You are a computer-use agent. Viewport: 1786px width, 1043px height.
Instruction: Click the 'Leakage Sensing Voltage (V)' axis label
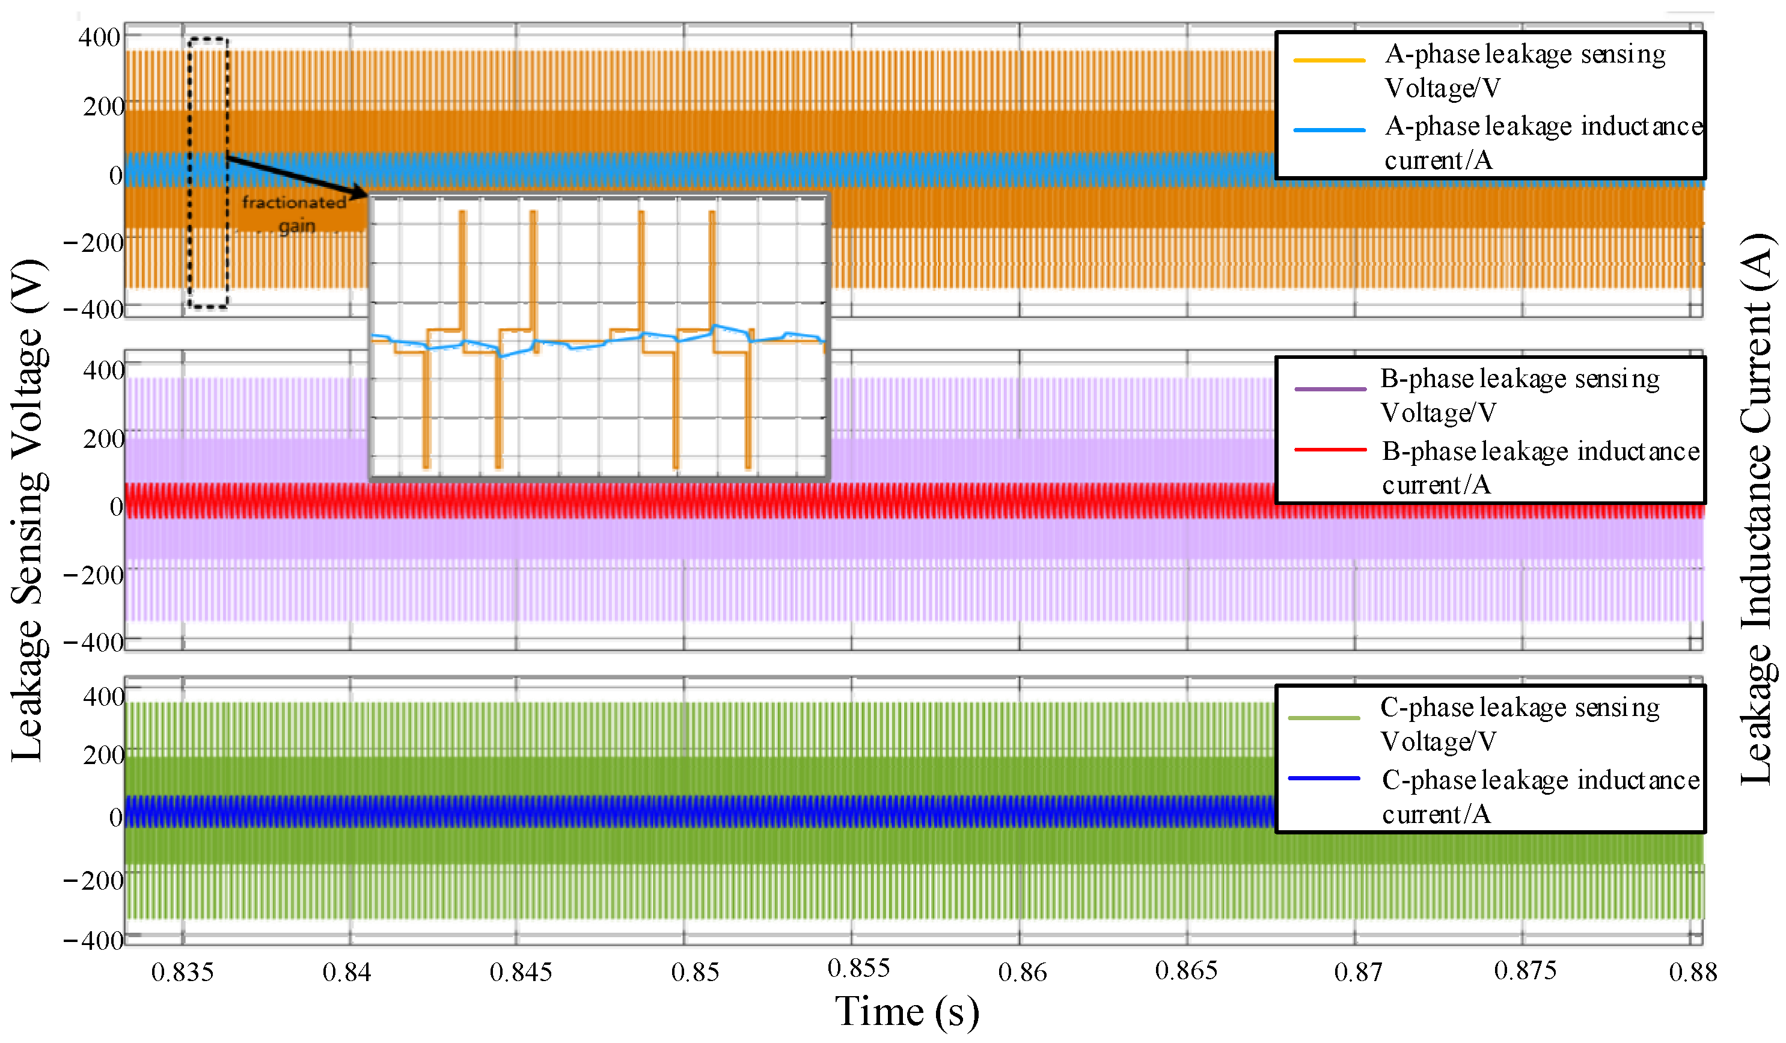pos(30,510)
